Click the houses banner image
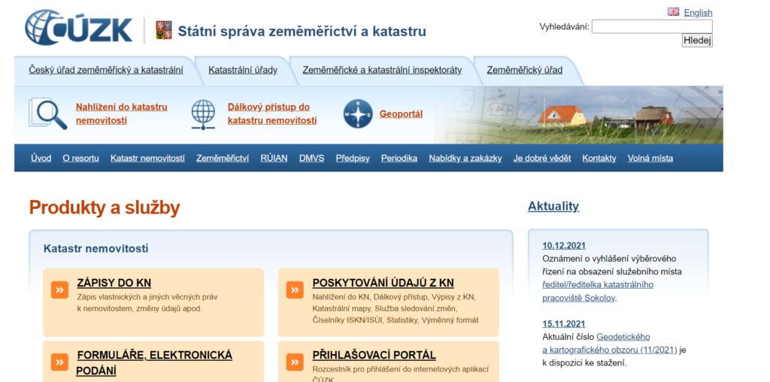 pyautogui.click(x=578, y=115)
